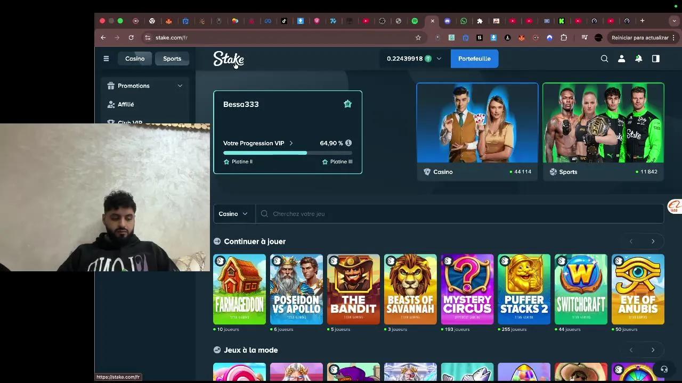Click the Portefeuille button
The width and height of the screenshot is (682, 383).
pos(474,59)
